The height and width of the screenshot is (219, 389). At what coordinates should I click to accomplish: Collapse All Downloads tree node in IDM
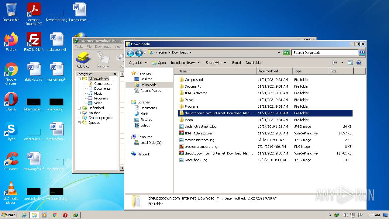(x=79, y=79)
